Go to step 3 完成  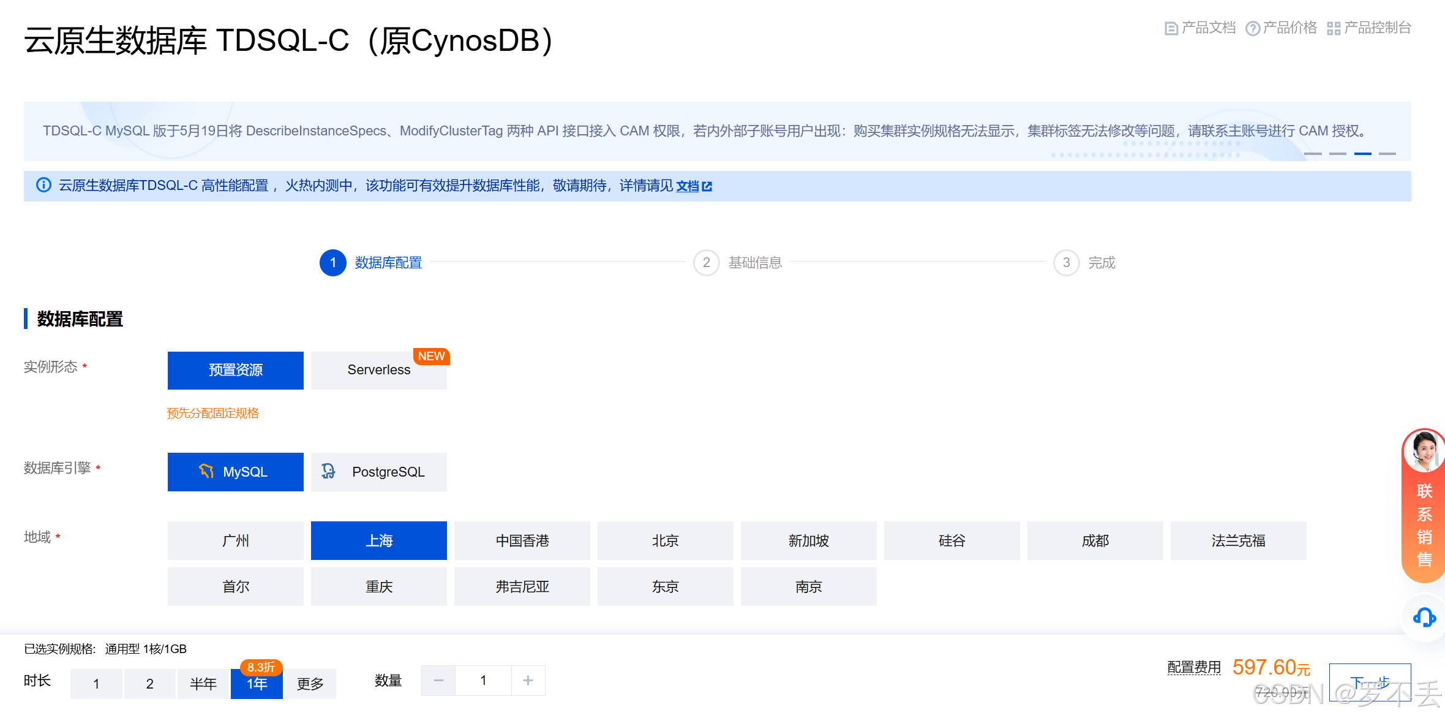[x=1084, y=263]
